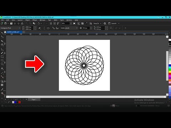Open dropdown arrow beside Open icon
This screenshot has height=128, width=171.
pos(8,23)
